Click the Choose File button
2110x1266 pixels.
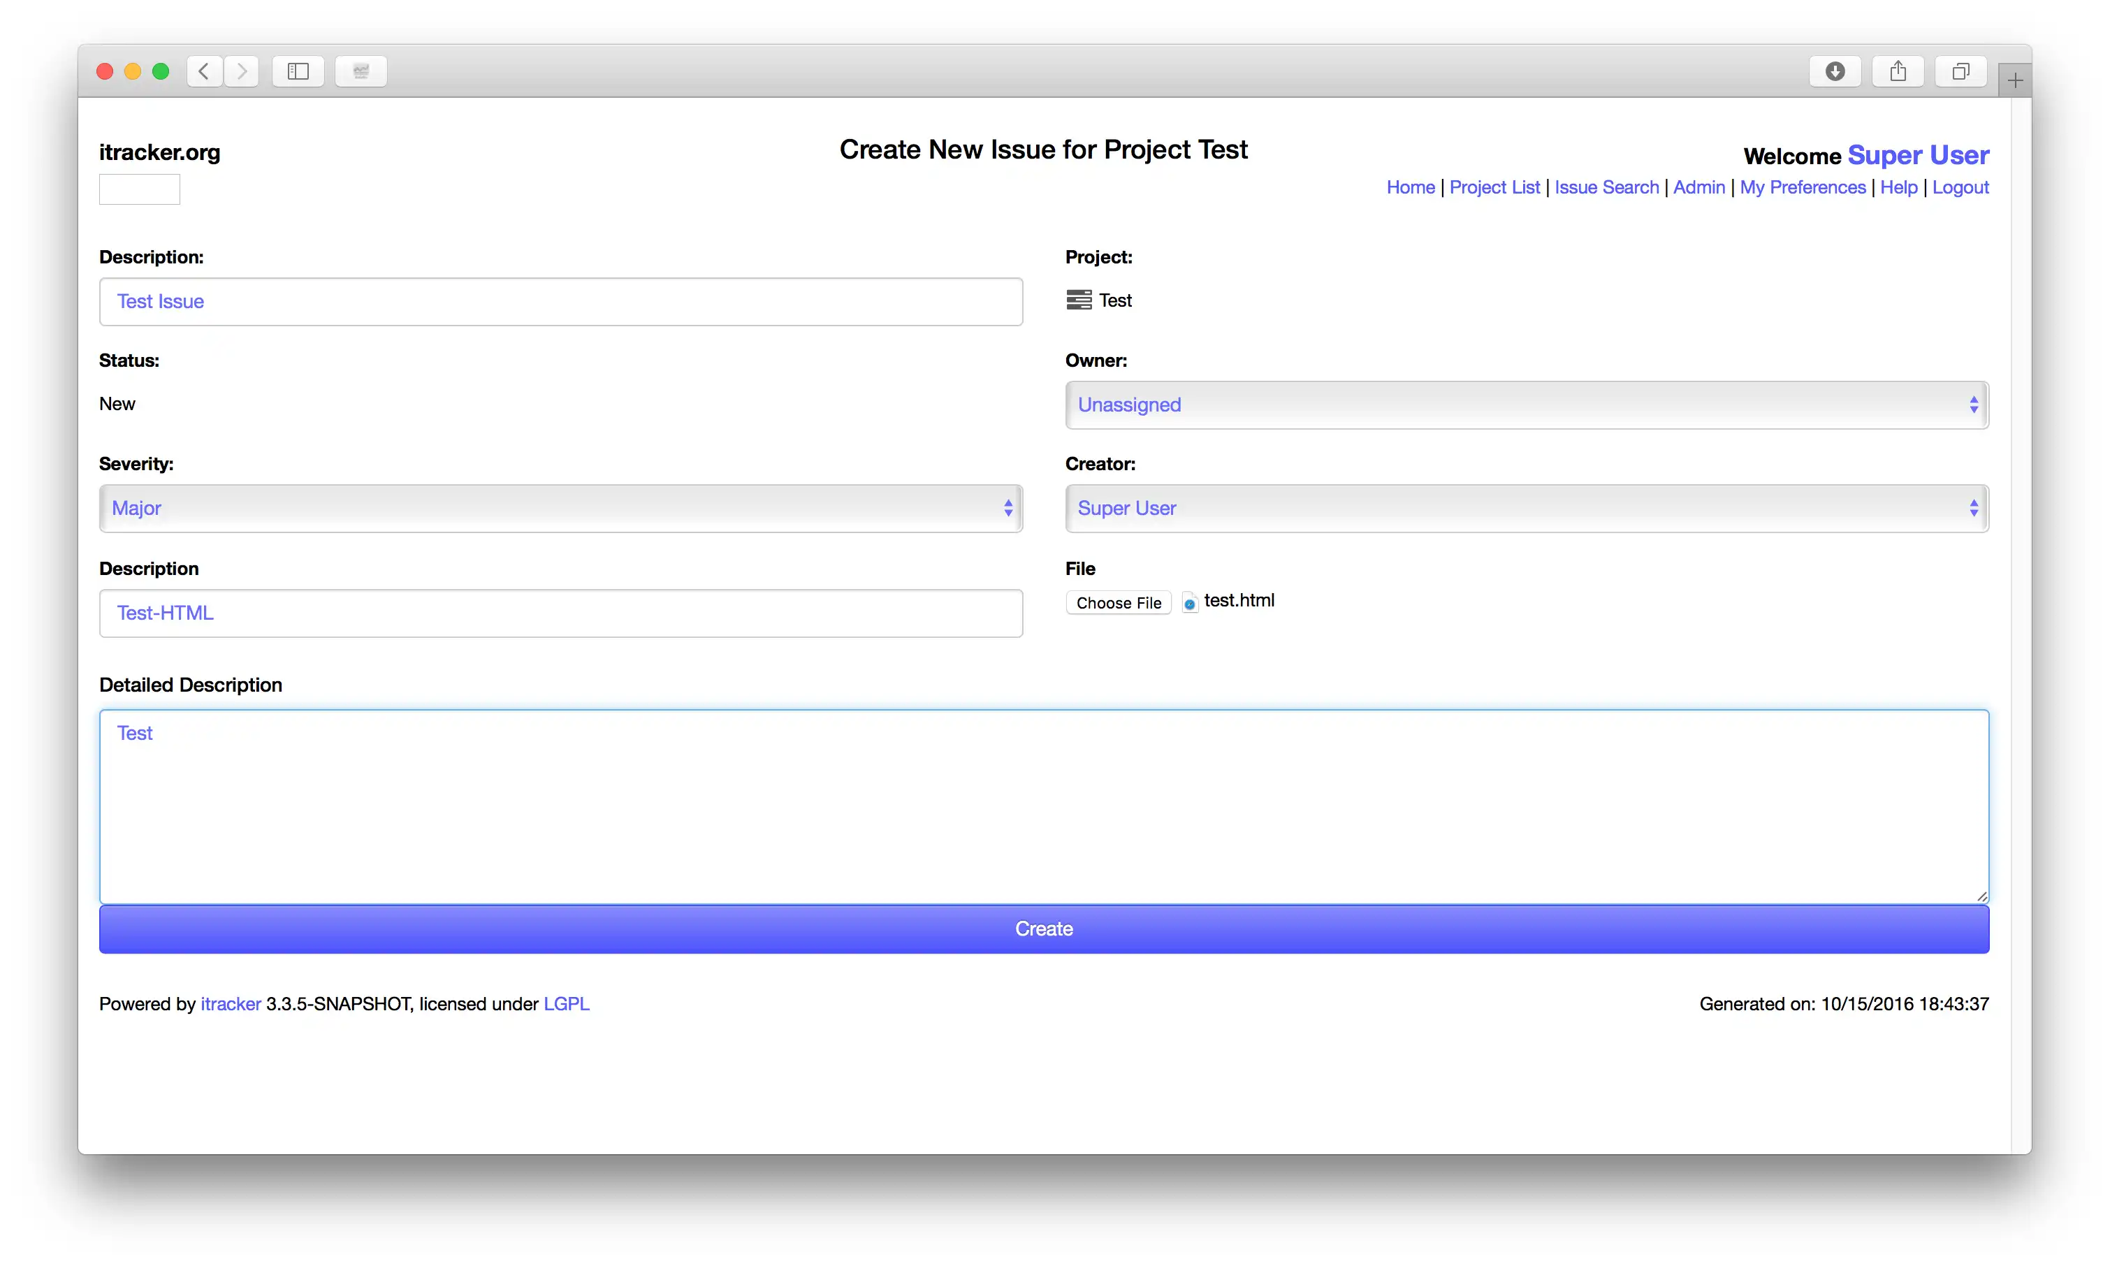point(1119,602)
